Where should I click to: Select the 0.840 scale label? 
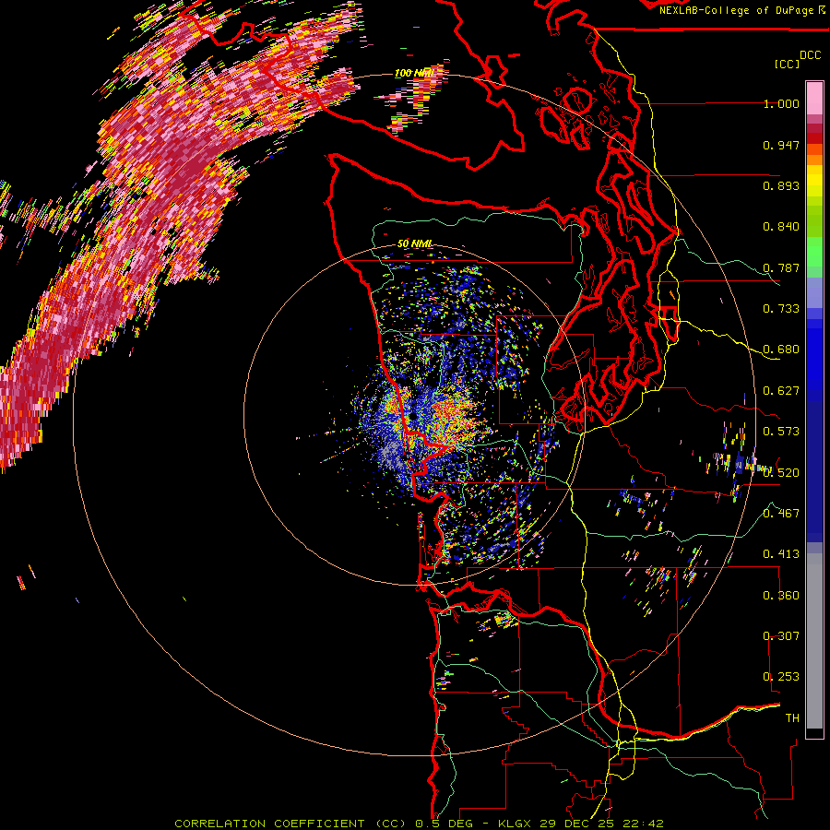pos(781,227)
